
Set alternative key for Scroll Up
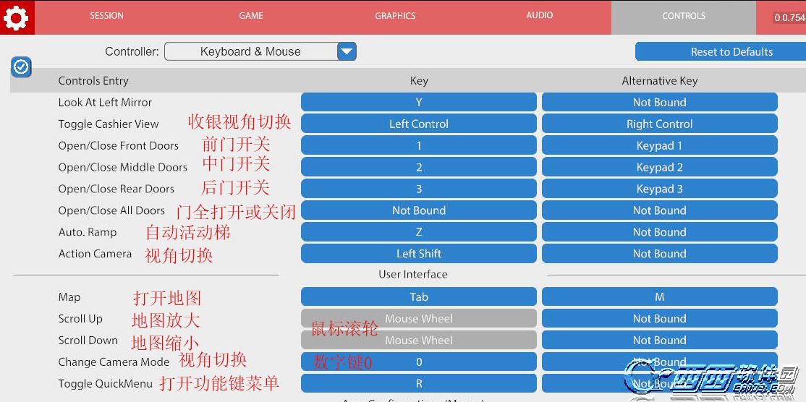[x=660, y=318]
